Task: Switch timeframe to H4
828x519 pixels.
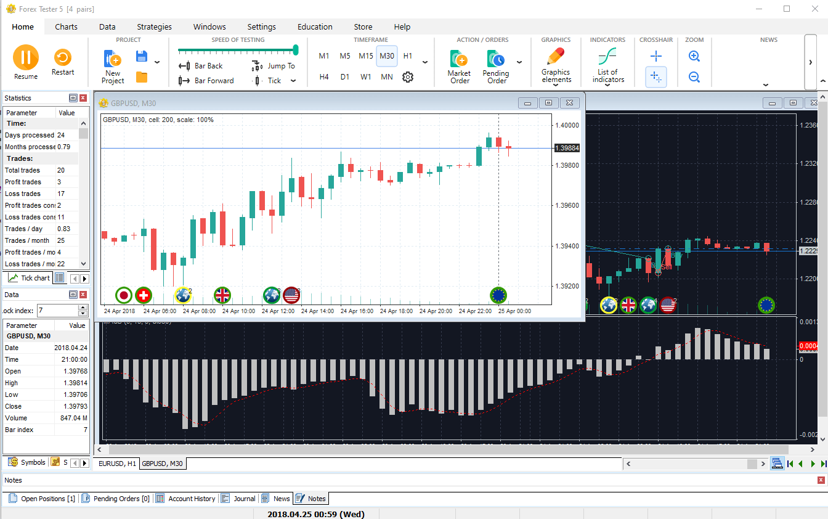Action: coord(324,77)
